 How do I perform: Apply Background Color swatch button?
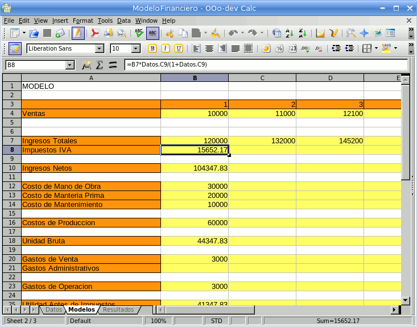point(386,49)
